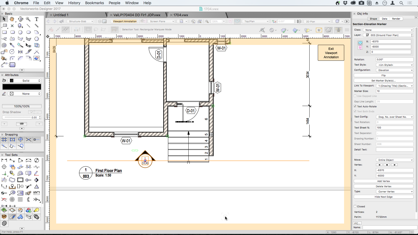Image resolution: width=418 pixels, height=235 pixels.
Task: Click Set Marker Style(s)
Action: (x=383, y=80)
